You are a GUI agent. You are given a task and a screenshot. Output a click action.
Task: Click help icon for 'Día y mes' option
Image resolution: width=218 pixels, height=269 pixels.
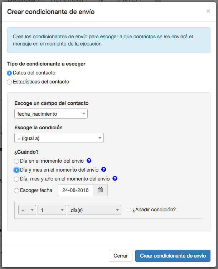pyautogui.click(x=104, y=169)
